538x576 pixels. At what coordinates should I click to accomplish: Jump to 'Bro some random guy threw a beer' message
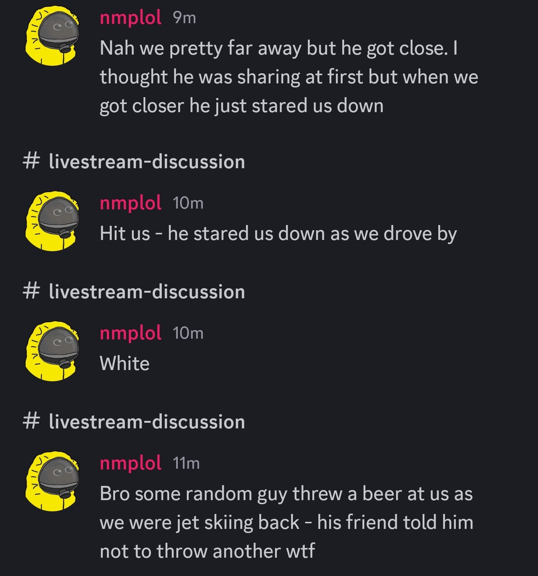pyautogui.click(x=287, y=522)
